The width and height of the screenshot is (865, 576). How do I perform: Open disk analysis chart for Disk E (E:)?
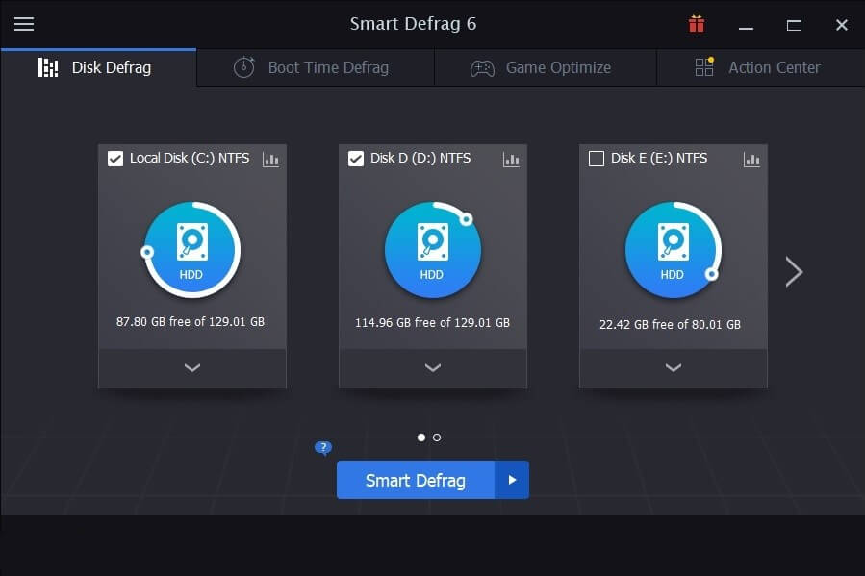click(751, 160)
